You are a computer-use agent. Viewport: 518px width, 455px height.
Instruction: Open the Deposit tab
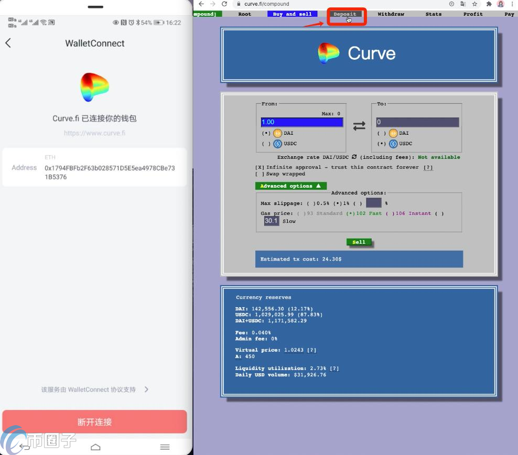coord(345,14)
